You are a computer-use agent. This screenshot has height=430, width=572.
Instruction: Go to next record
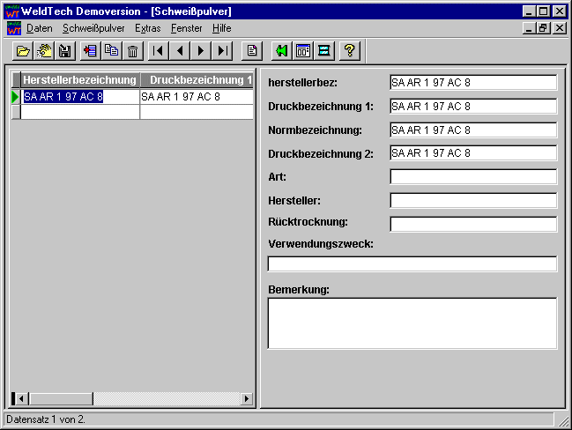pyautogui.click(x=201, y=51)
